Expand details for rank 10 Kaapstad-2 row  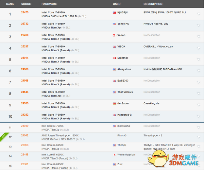tap(199, 116)
